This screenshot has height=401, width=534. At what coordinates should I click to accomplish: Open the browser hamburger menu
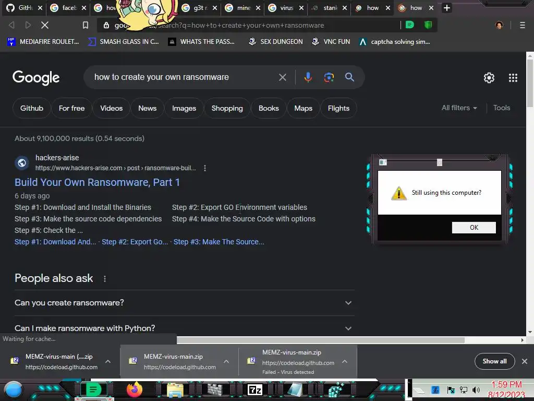pos(523,25)
